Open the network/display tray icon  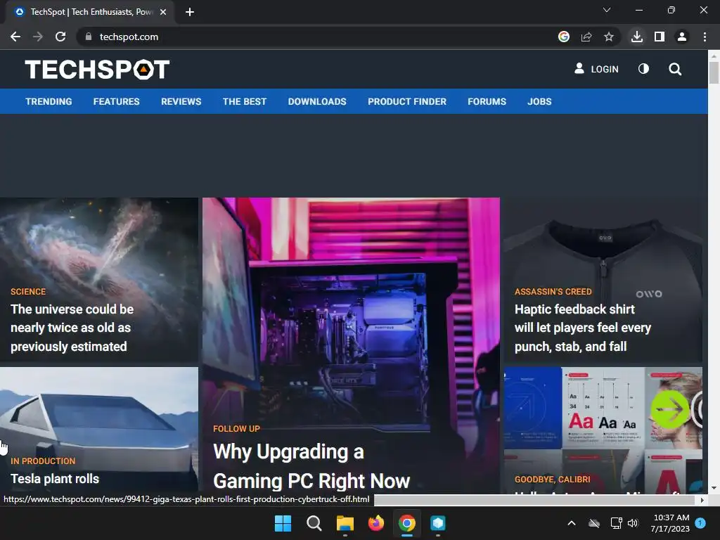[616, 523]
